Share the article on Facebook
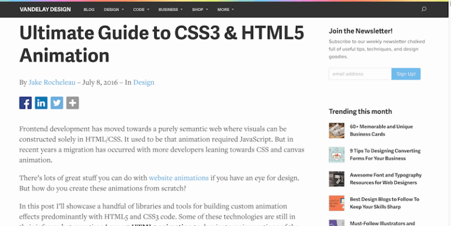 pyautogui.click(x=25, y=103)
